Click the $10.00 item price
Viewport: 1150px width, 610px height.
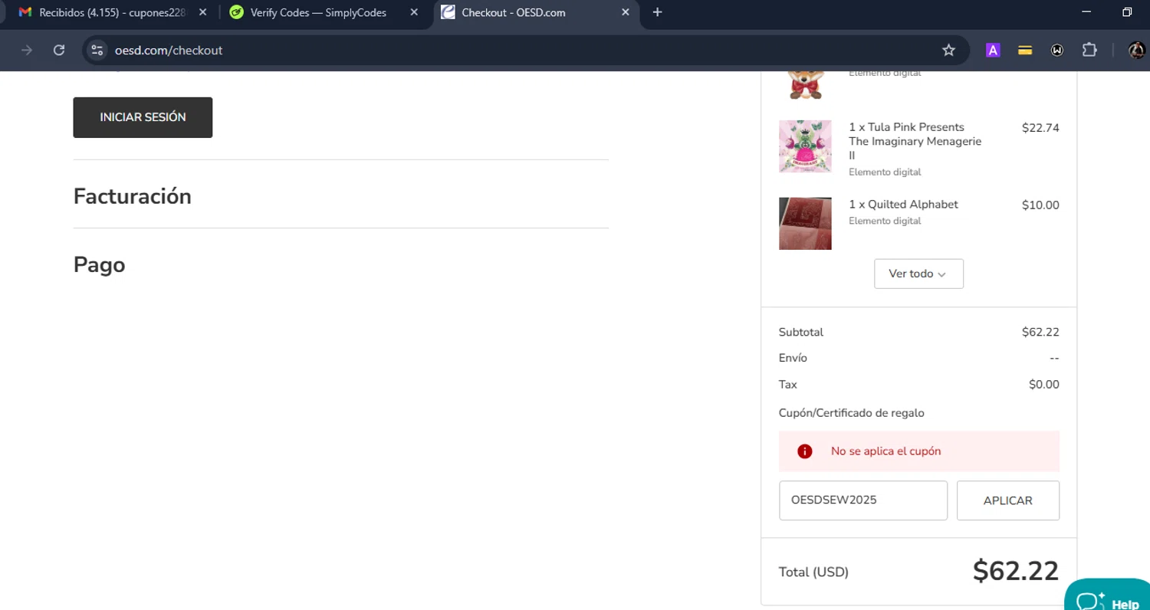[x=1040, y=205]
